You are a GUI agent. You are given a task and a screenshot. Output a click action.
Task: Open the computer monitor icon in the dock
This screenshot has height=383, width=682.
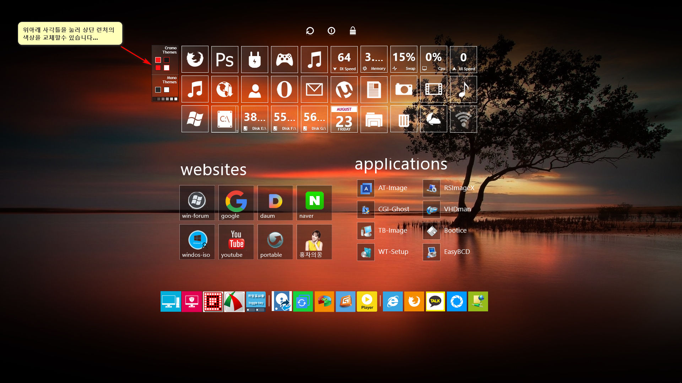(171, 301)
